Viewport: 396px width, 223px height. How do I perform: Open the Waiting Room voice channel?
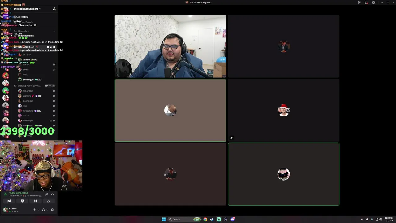tap(29, 86)
